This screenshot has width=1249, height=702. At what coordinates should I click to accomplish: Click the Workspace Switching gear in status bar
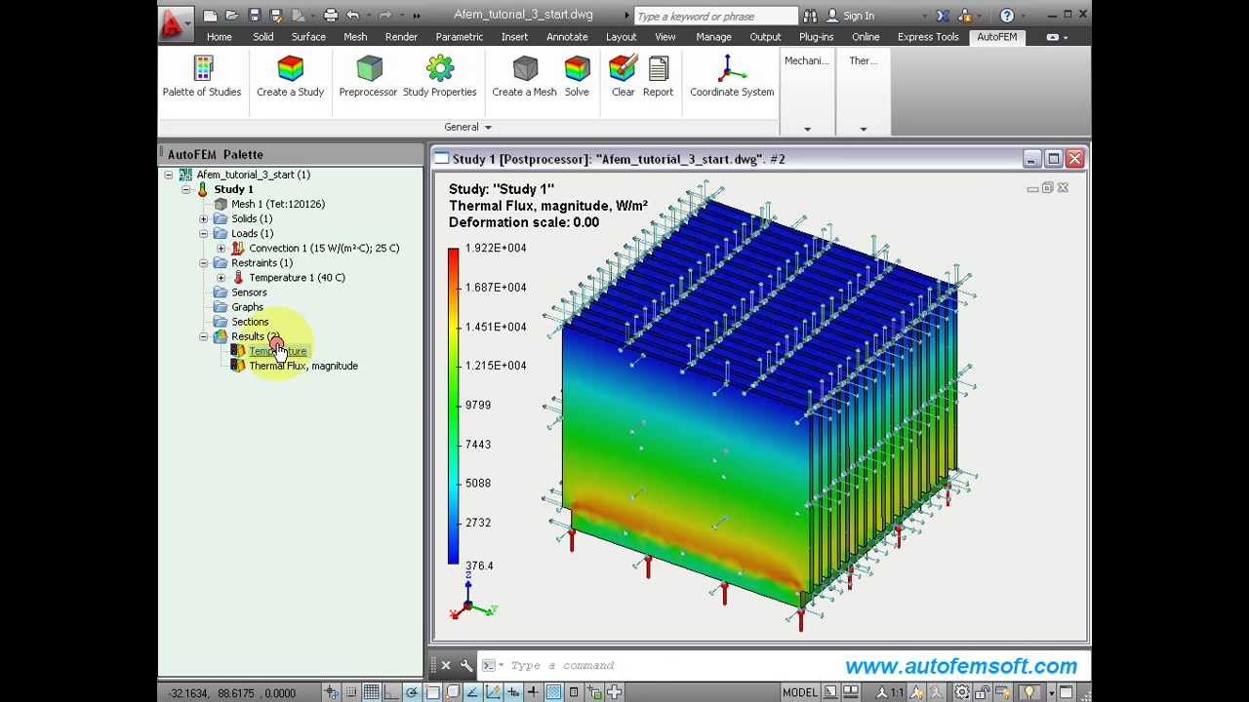pos(962,692)
